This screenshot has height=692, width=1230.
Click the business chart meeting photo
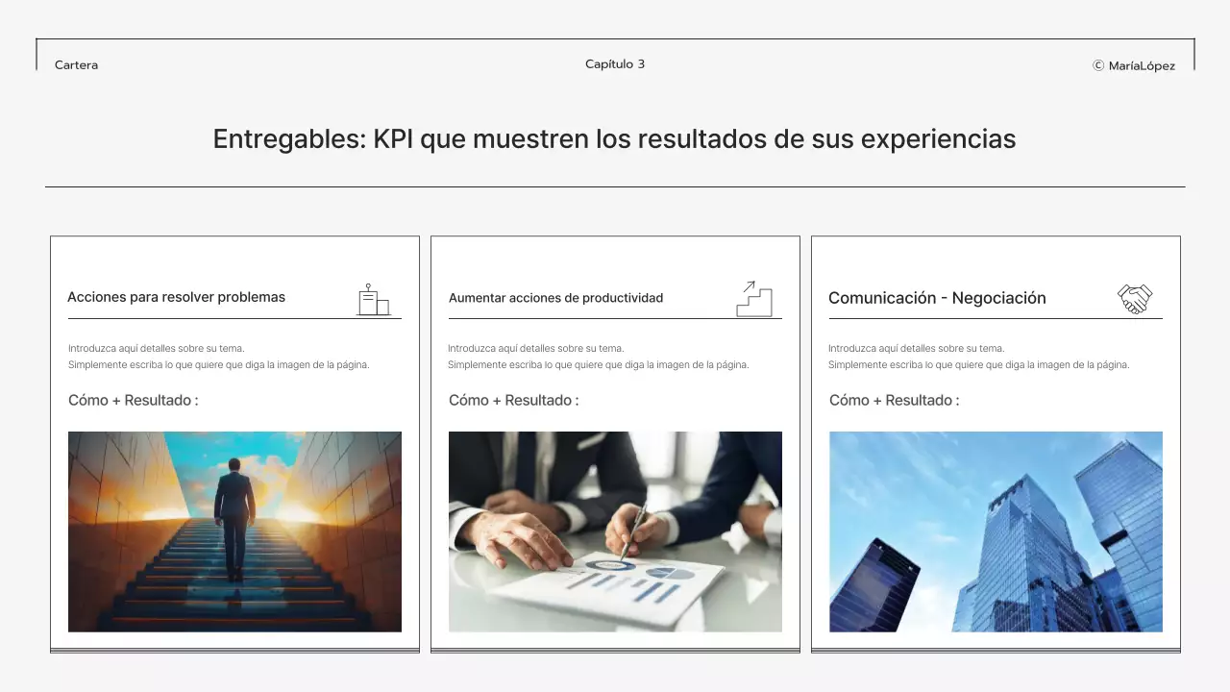click(615, 531)
